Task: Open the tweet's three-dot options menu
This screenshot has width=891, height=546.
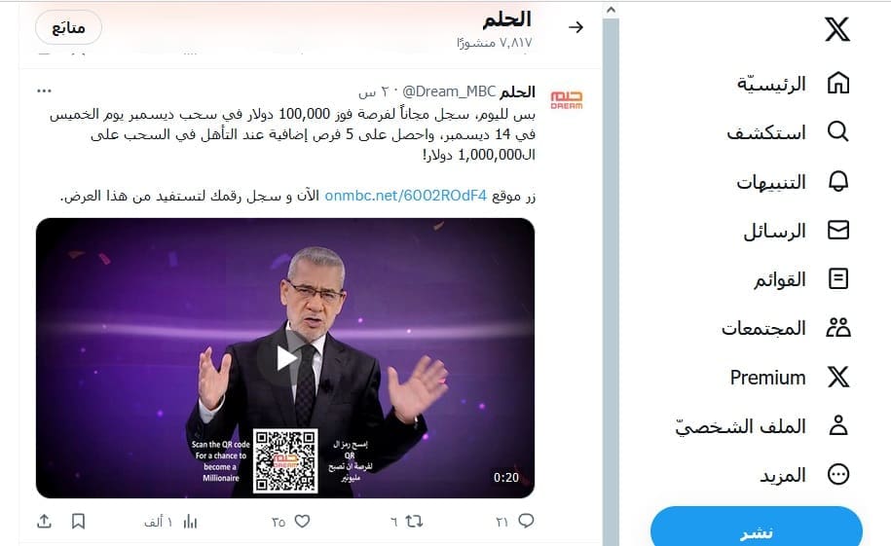Action: click(x=44, y=91)
